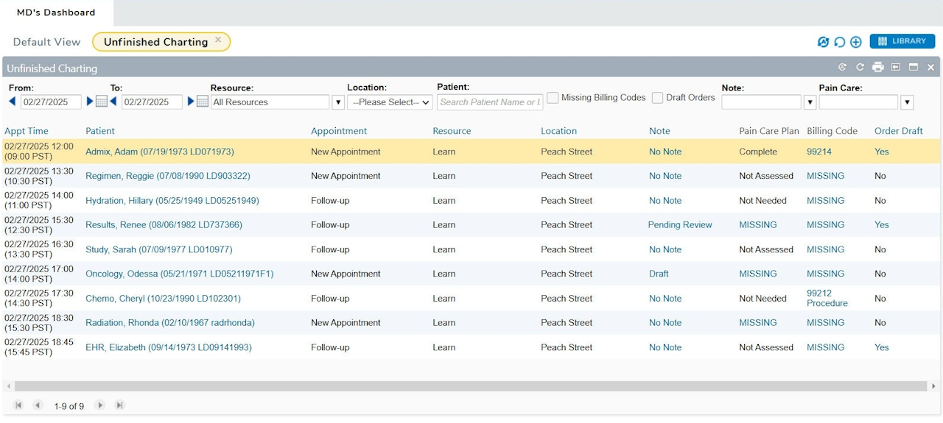The image size is (943, 423).
Task: Close the Unfinished Charting view tab
Action: pyautogui.click(x=218, y=40)
